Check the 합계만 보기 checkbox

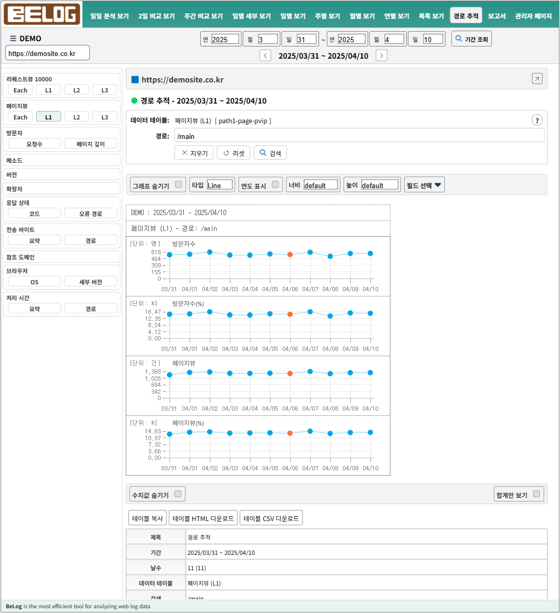[537, 494]
